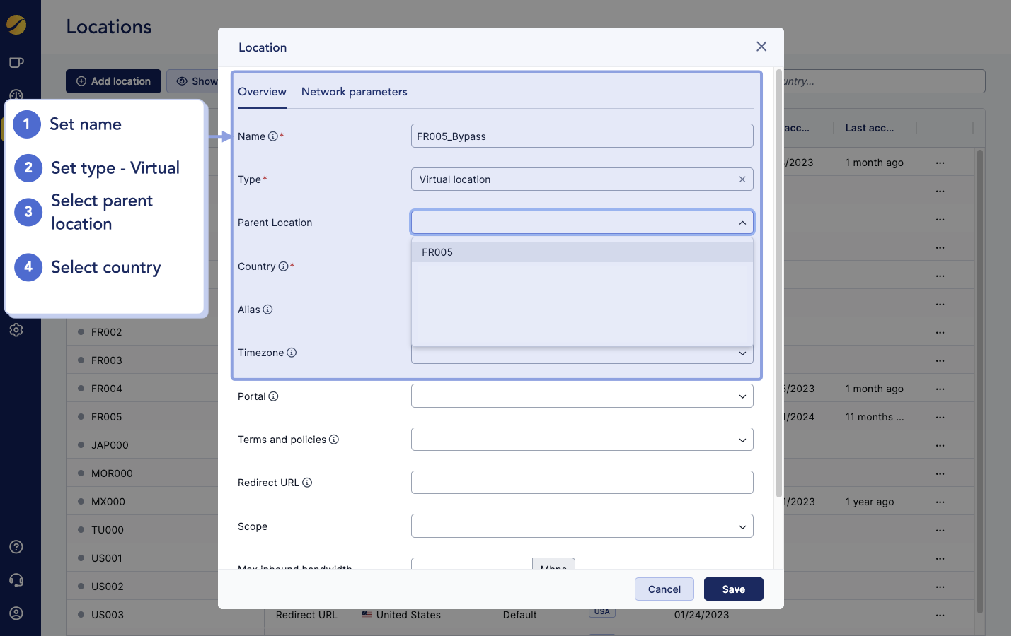Expand the Scope dropdown

pos(742,526)
